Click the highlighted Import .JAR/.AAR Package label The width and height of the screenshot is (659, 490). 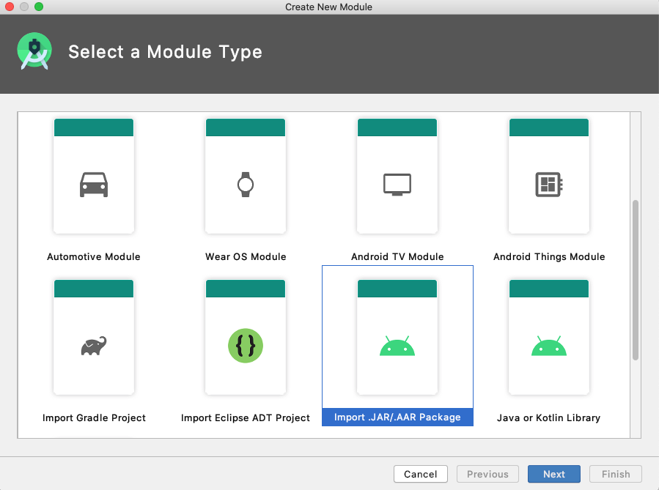397,417
